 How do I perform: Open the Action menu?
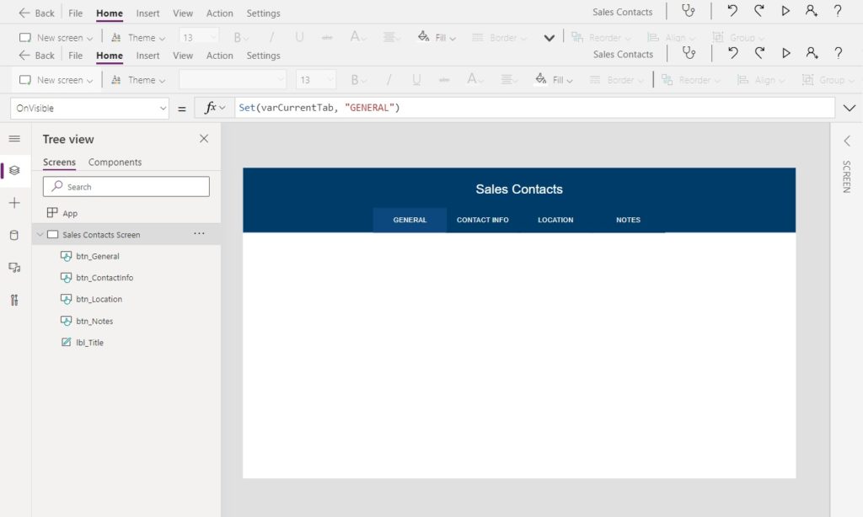pyautogui.click(x=219, y=55)
